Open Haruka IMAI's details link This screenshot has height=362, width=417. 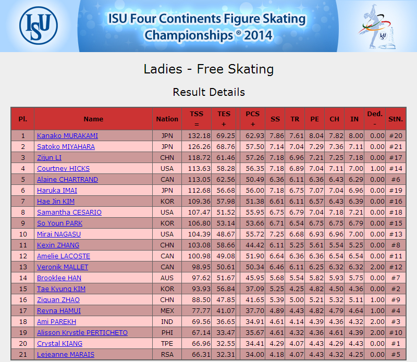(57, 190)
